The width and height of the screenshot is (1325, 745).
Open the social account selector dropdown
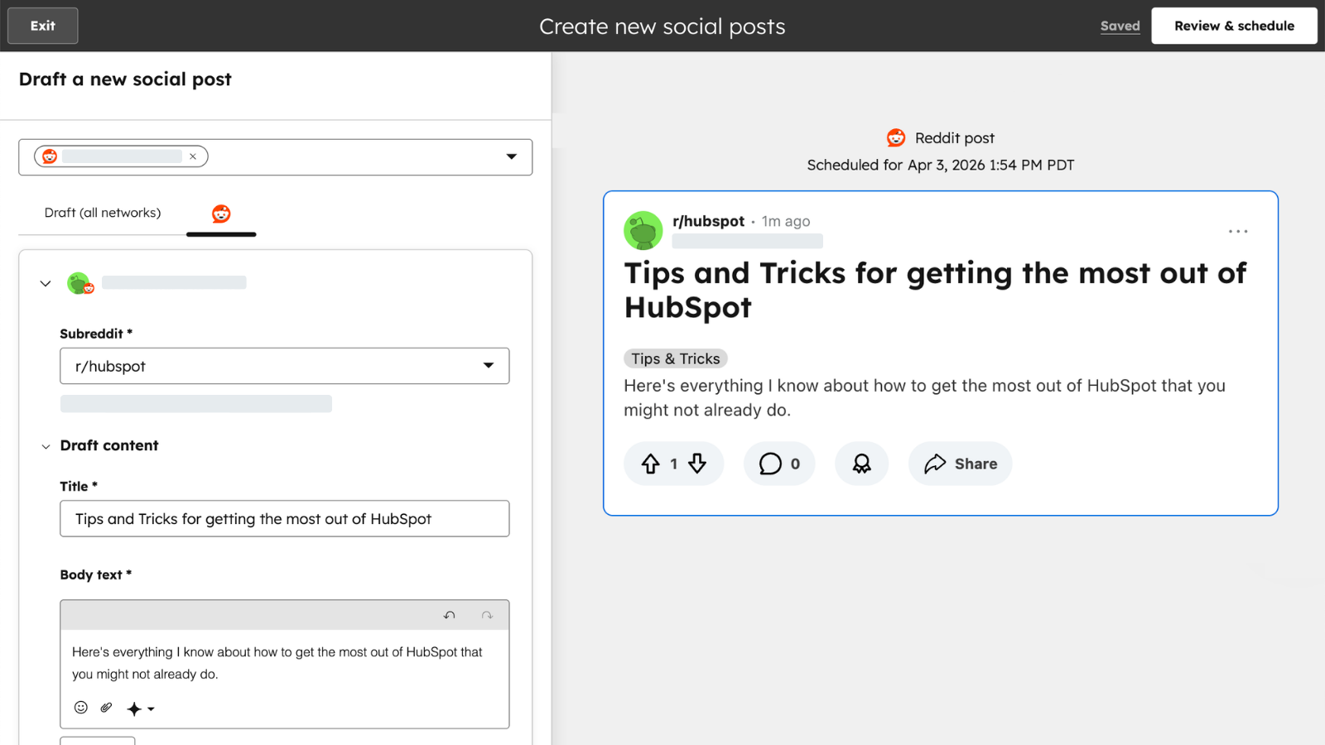(511, 156)
